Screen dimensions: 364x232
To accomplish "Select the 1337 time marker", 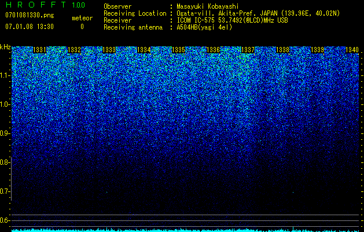I will click(248, 50).
